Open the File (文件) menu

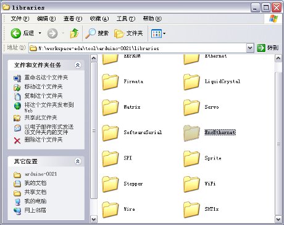[x=20, y=19]
